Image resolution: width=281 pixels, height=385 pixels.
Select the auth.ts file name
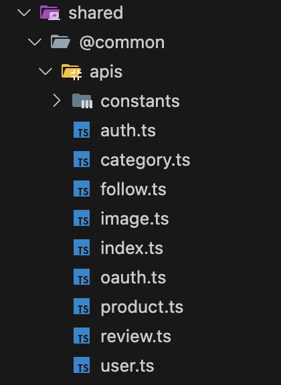click(x=128, y=130)
